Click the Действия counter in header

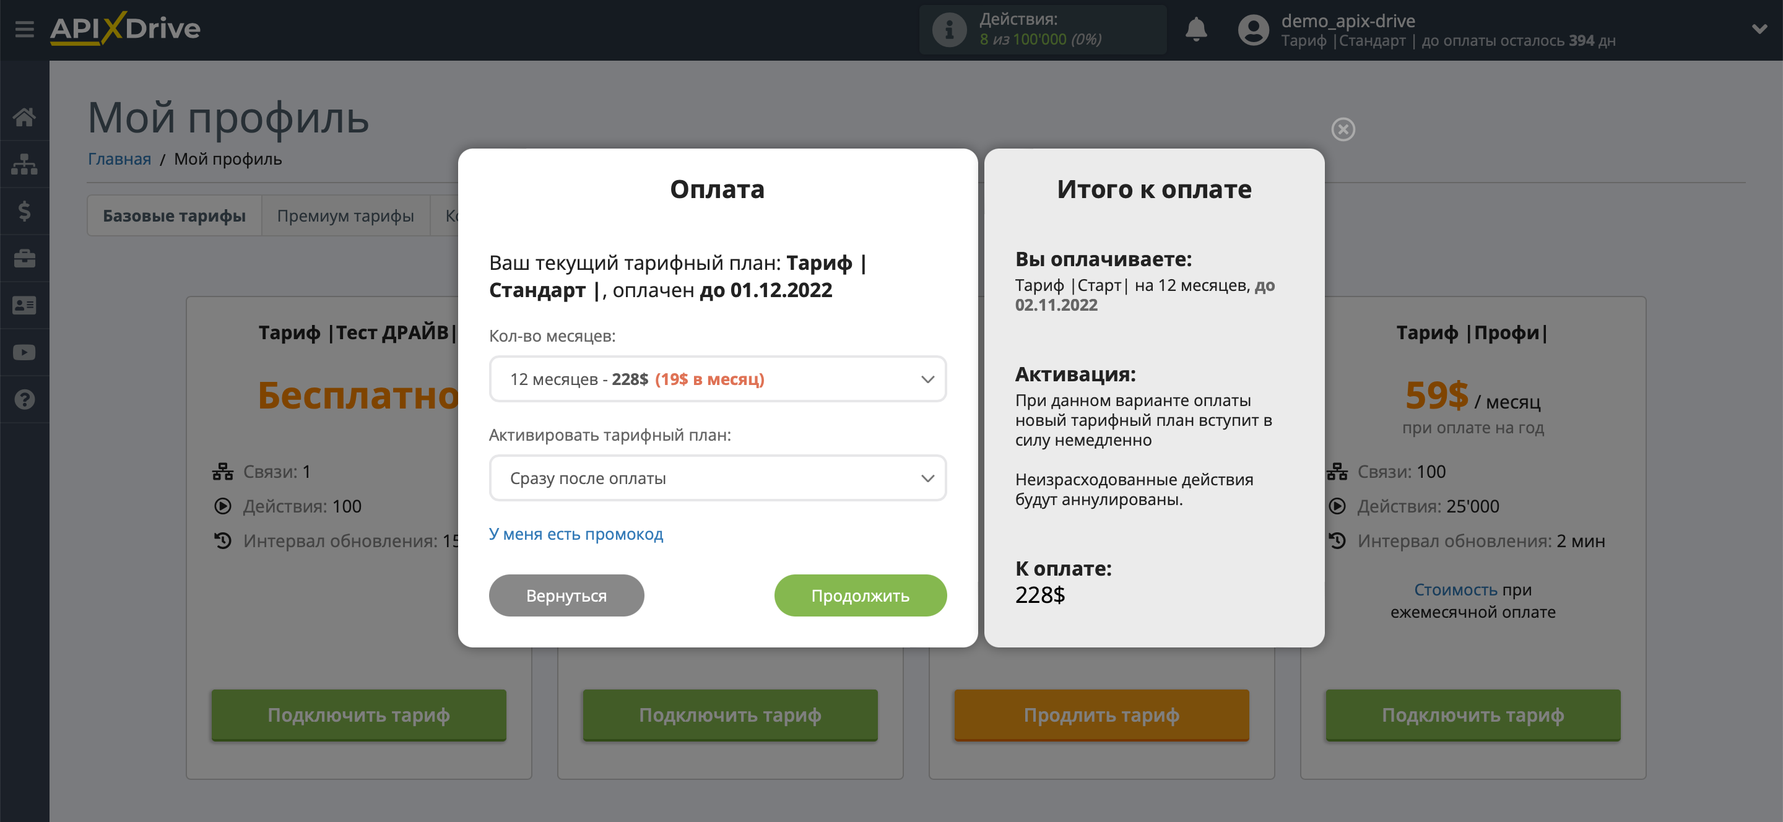click(x=1042, y=30)
